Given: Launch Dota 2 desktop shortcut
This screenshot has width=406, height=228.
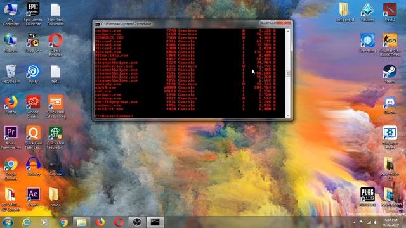Looking at the screenshot, I should pos(390,12).
